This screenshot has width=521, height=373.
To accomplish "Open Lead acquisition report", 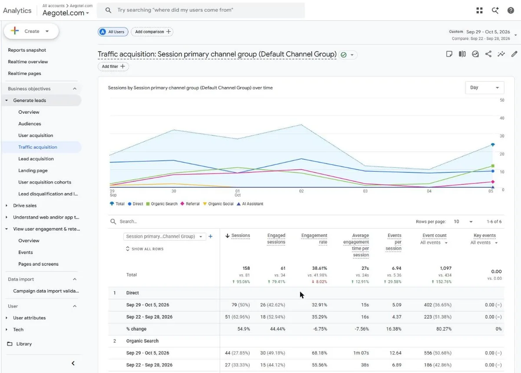I will [x=36, y=159].
